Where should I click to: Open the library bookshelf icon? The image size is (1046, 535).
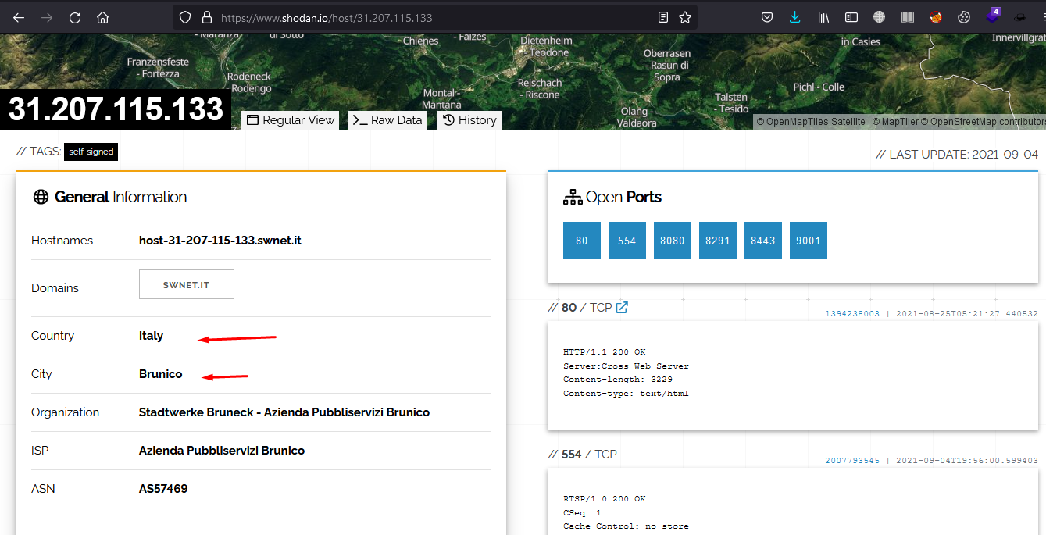(823, 17)
